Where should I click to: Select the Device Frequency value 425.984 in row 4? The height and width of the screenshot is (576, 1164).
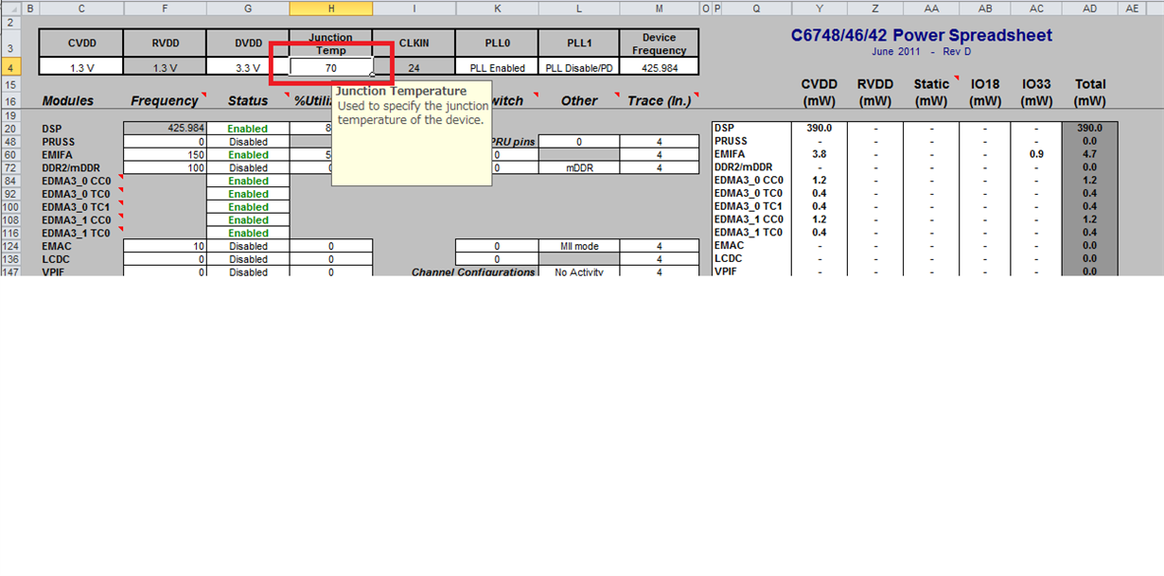660,67
